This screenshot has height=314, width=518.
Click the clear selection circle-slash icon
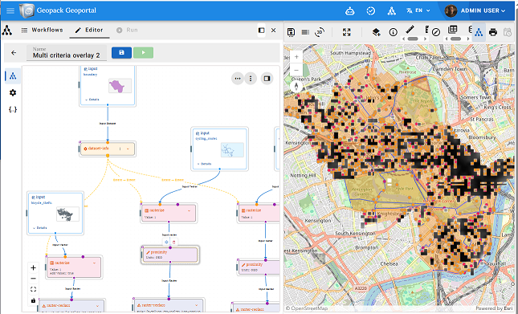click(436, 32)
